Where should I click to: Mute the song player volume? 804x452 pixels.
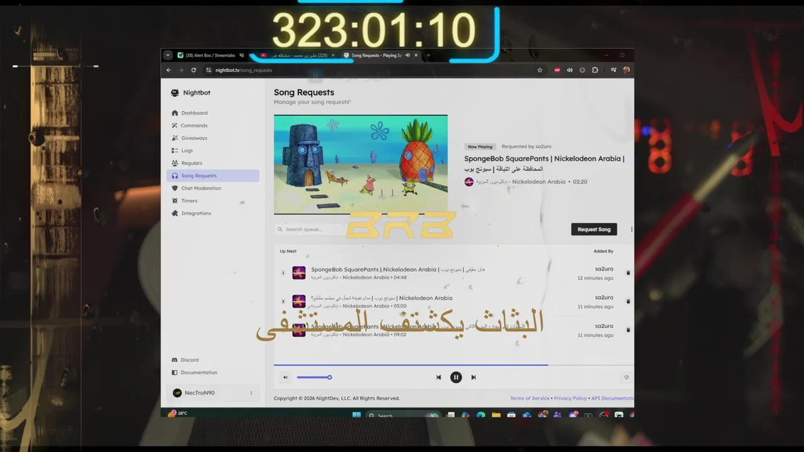coord(285,377)
